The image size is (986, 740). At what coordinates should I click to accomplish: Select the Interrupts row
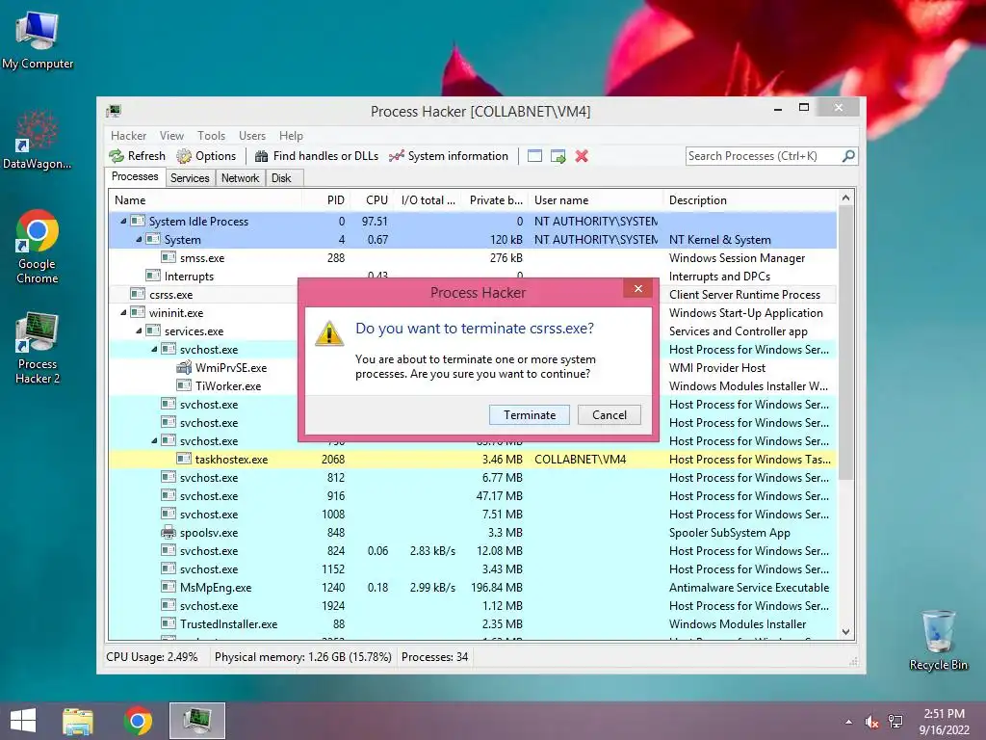[473, 276]
